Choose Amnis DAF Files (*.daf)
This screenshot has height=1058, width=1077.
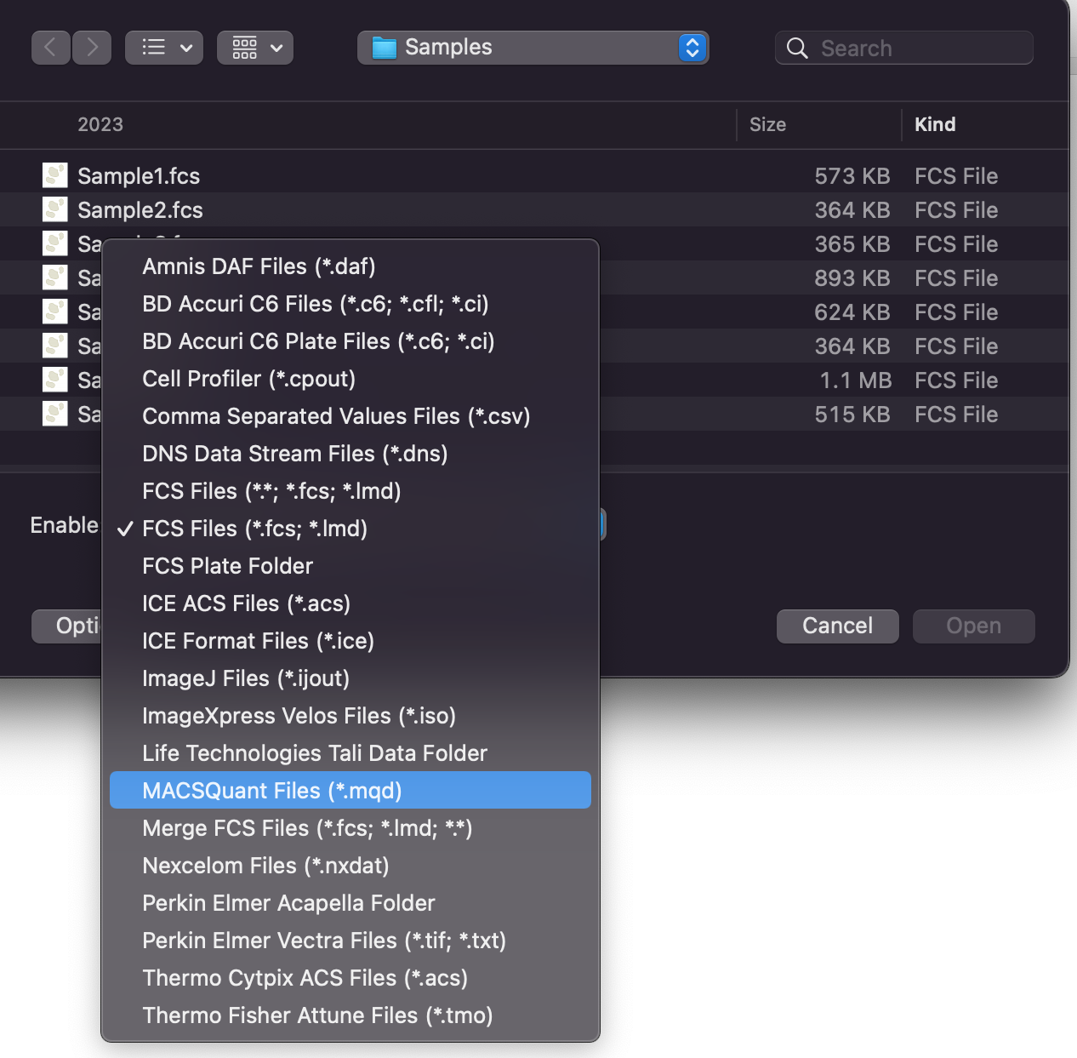[350, 266]
